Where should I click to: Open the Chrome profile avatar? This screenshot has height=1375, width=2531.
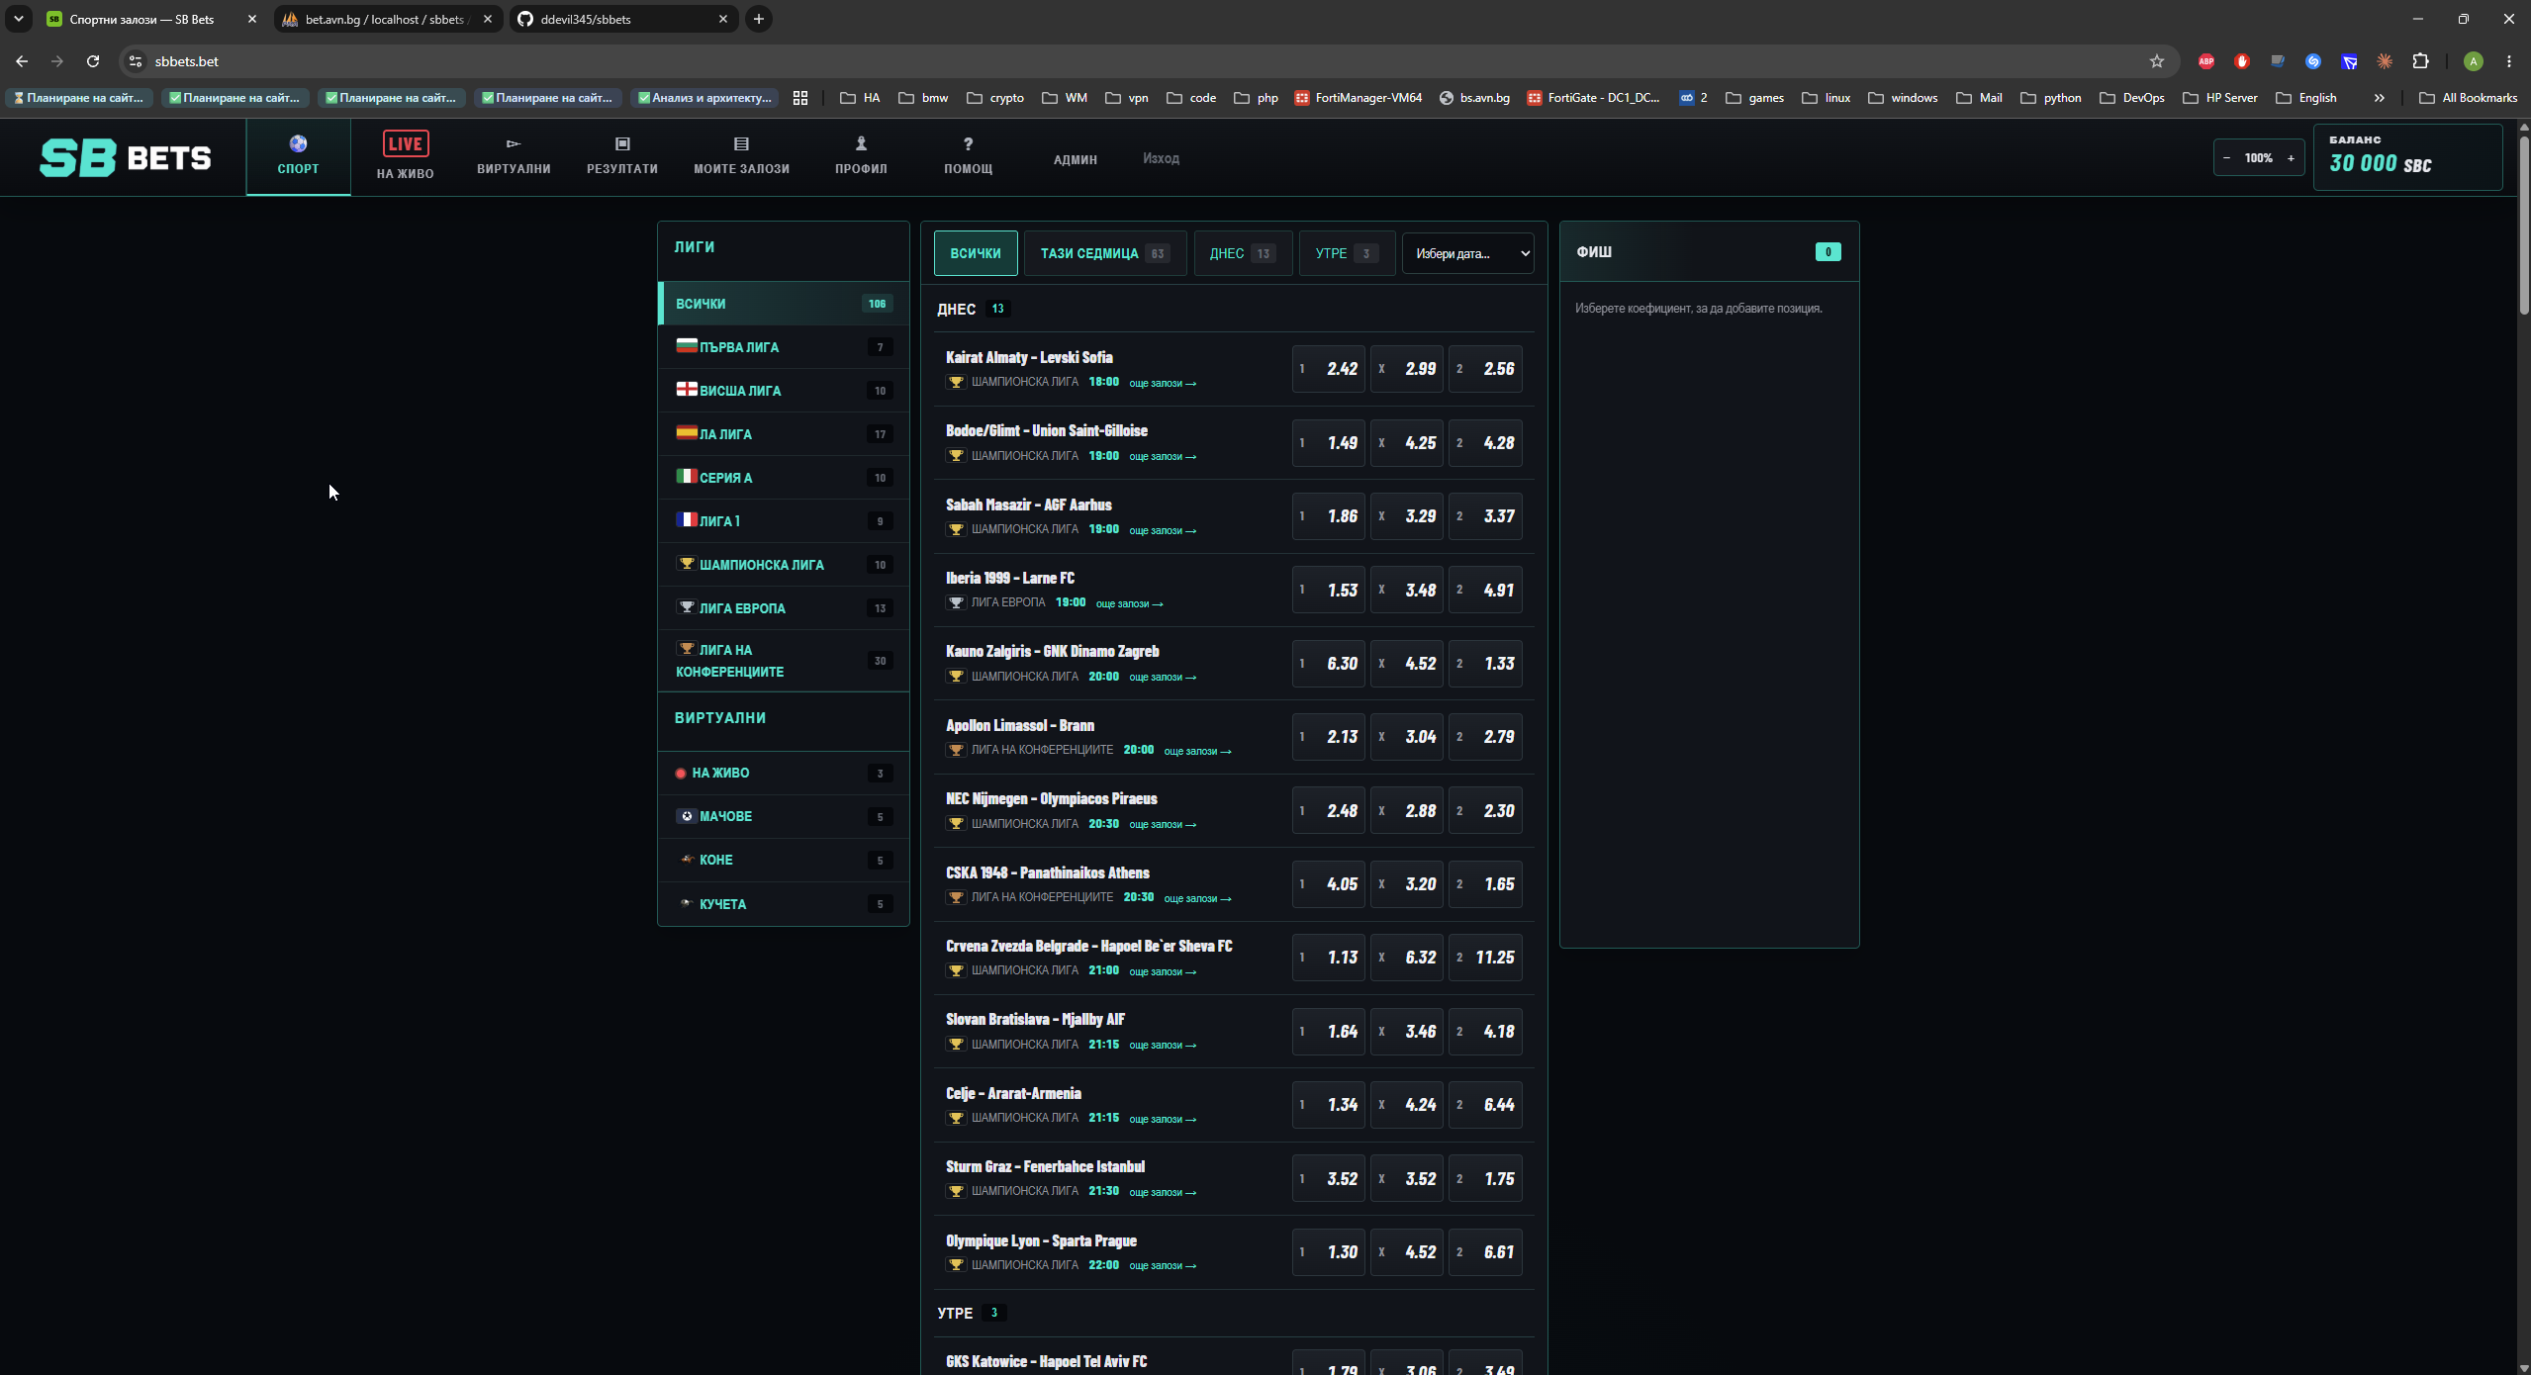tap(2473, 61)
